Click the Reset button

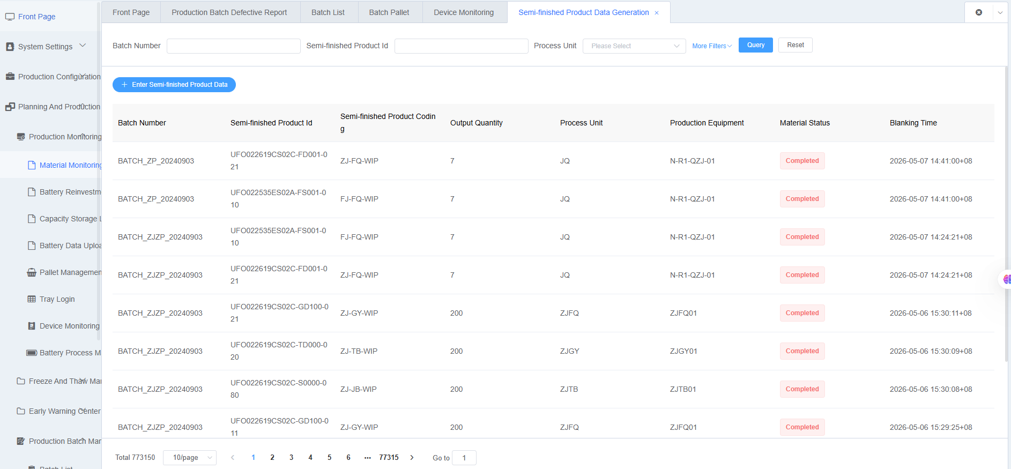coord(796,45)
